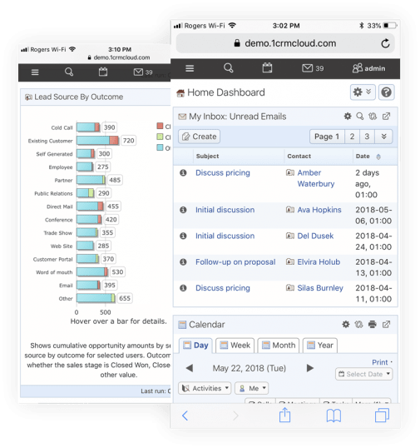Open the Select Date dropdown
Image resolution: width=420 pixels, height=448 pixels.
click(x=364, y=374)
